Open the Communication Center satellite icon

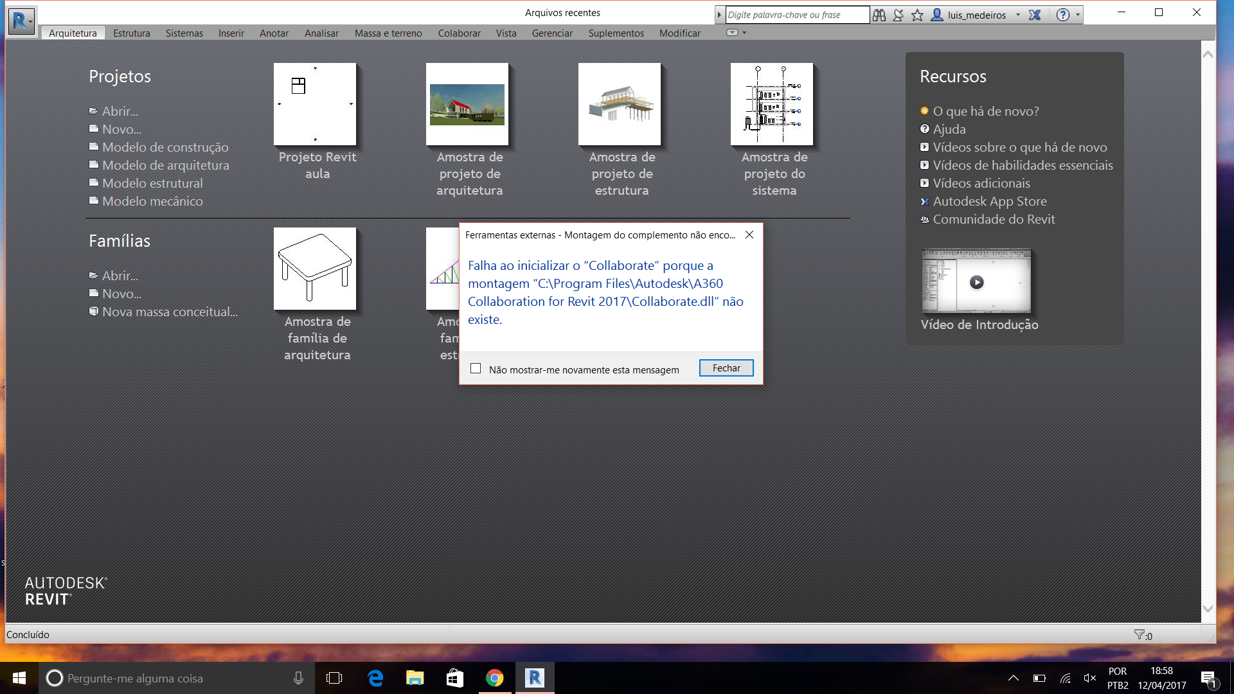click(x=898, y=15)
